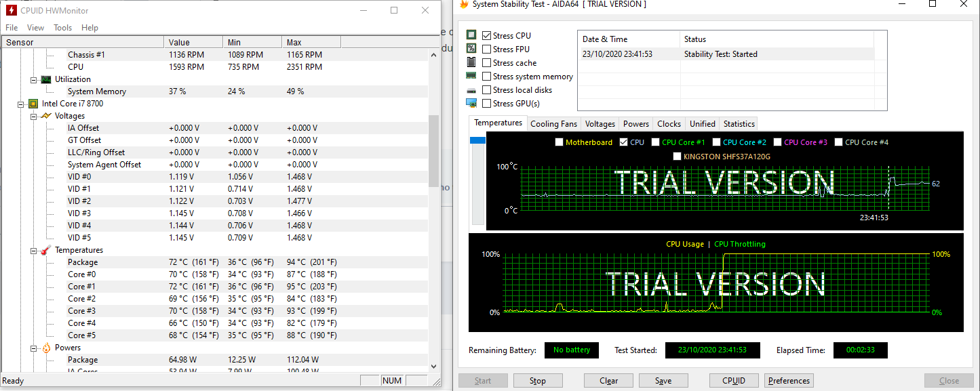Switch to the Unified tab
Screen dimensions: 980x391
pyautogui.click(x=702, y=124)
